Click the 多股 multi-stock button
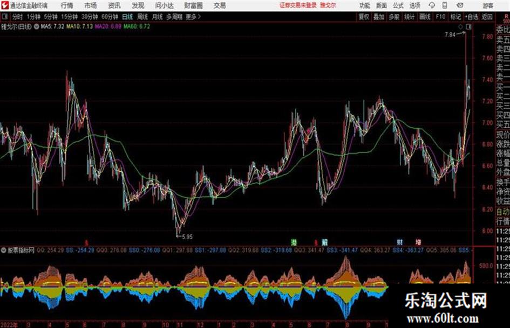The height and width of the screenshot is (328, 510). (394, 17)
